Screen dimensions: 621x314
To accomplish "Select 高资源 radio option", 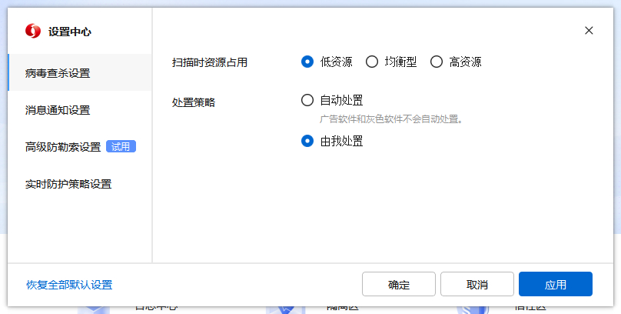I will [x=436, y=62].
